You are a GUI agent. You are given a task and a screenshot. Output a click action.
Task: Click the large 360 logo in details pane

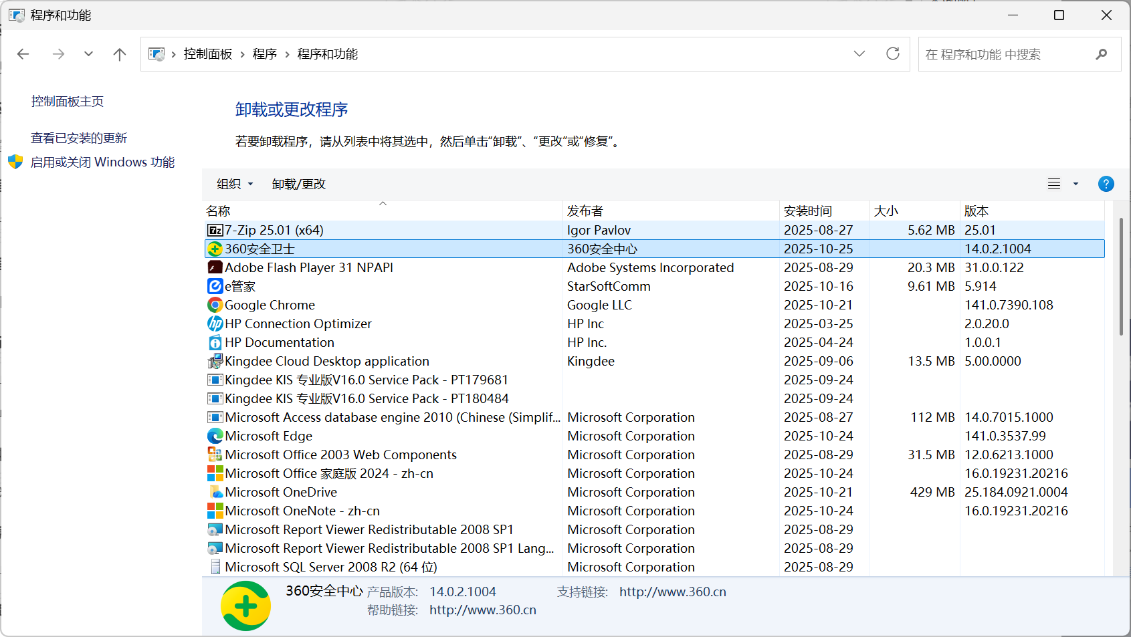point(245,606)
